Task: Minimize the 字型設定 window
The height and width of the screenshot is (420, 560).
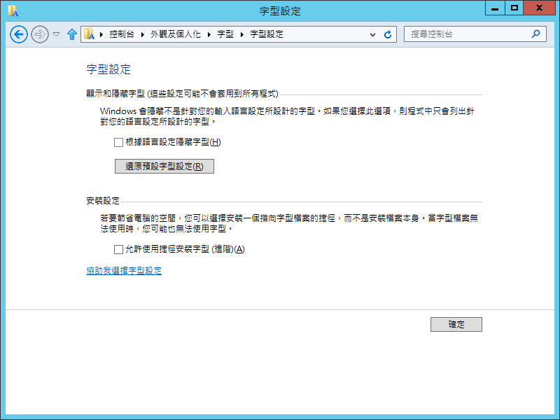Action: pos(495,8)
